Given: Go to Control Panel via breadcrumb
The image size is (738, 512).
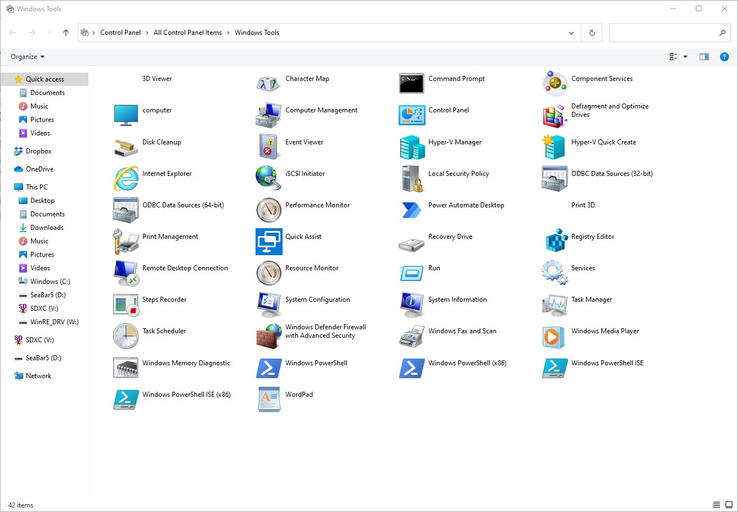Looking at the screenshot, I should pos(120,33).
